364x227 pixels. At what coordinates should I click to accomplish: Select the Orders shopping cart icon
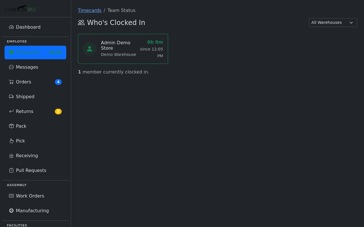[11, 82]
